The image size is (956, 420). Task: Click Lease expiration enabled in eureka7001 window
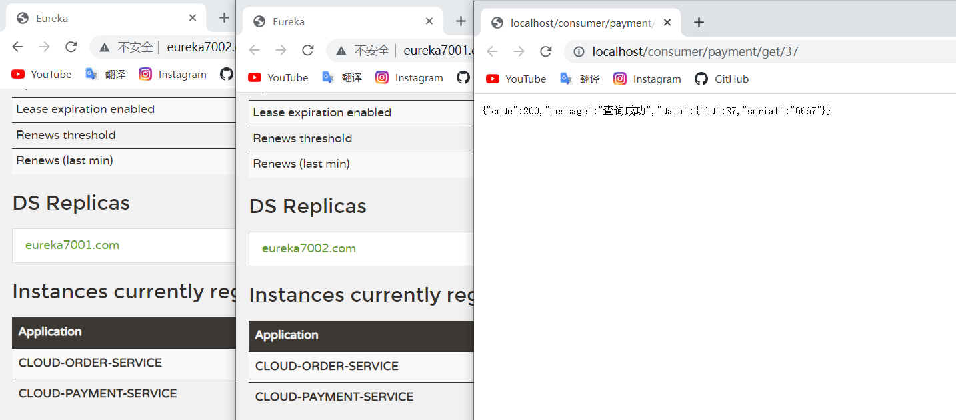pos(322,112)
